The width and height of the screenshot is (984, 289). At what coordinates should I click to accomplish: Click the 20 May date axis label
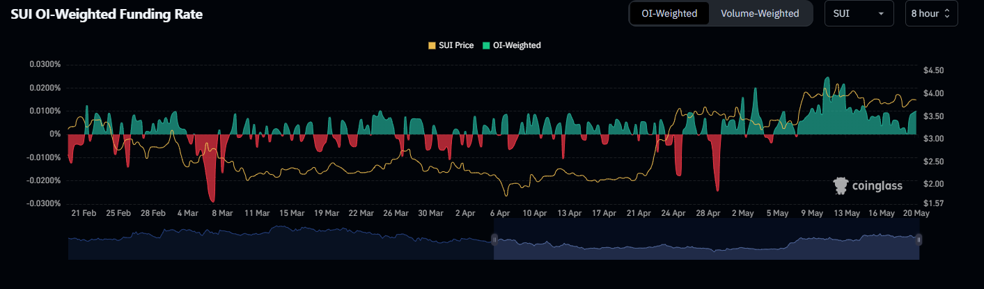[x=916, y=213]
